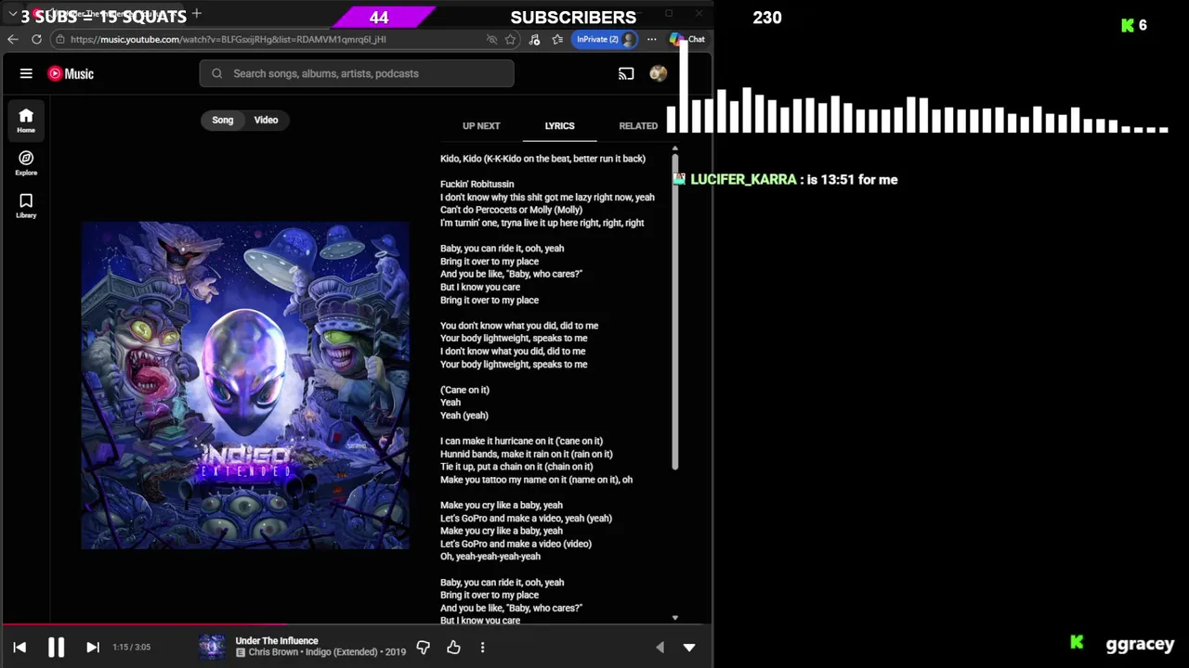
Task: Open the volume control speaker icon
Action: click(x=660, y=648)
